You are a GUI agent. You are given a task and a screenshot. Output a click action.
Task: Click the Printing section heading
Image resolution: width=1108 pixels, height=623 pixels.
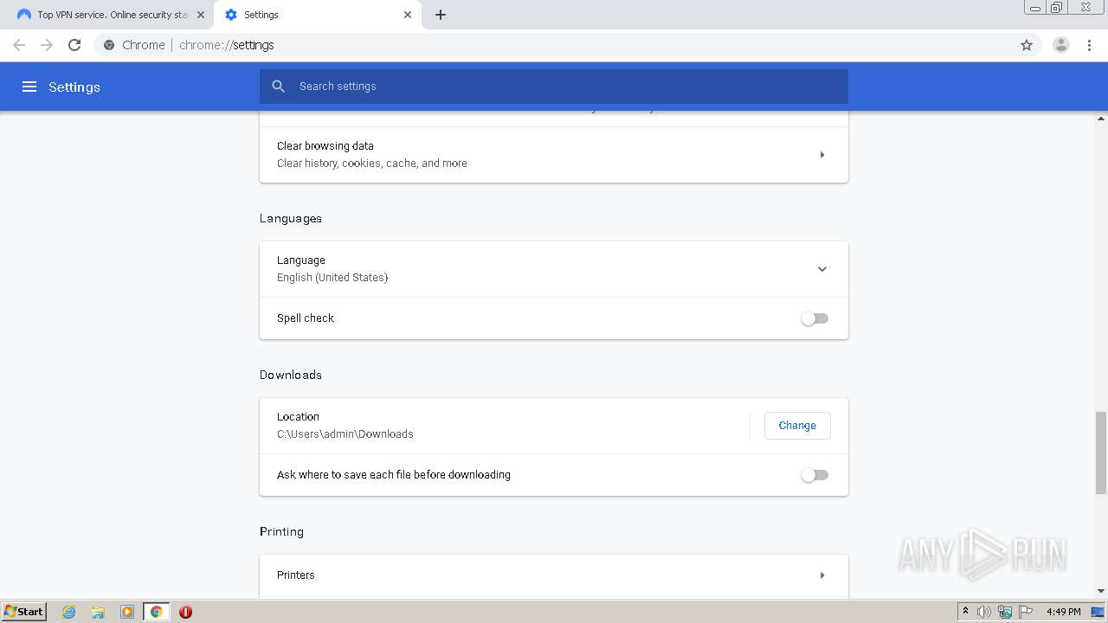[281, 531]
